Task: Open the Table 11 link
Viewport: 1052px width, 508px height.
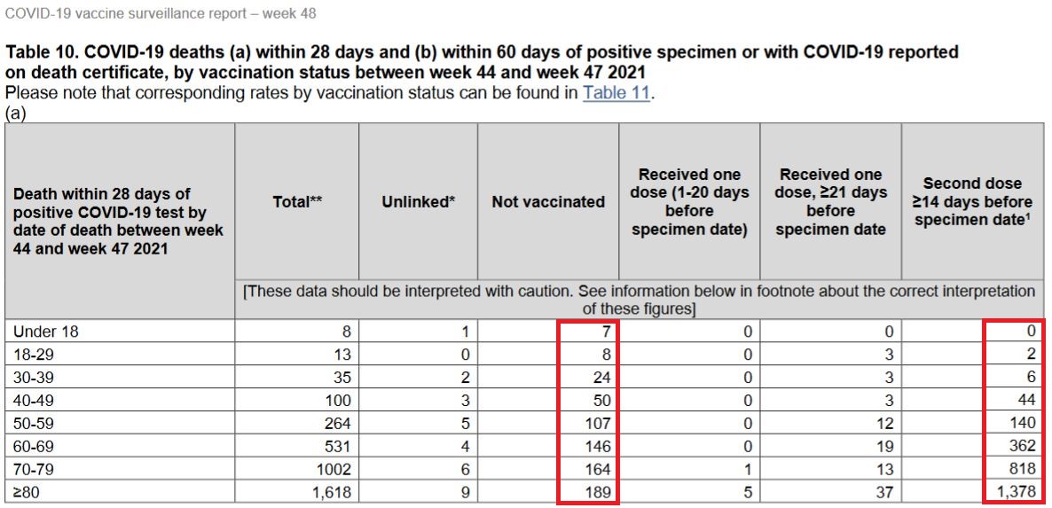Action: [616, 92]
